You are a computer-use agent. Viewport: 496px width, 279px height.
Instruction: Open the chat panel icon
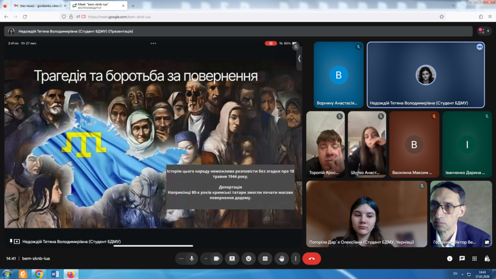pos(462,259)
